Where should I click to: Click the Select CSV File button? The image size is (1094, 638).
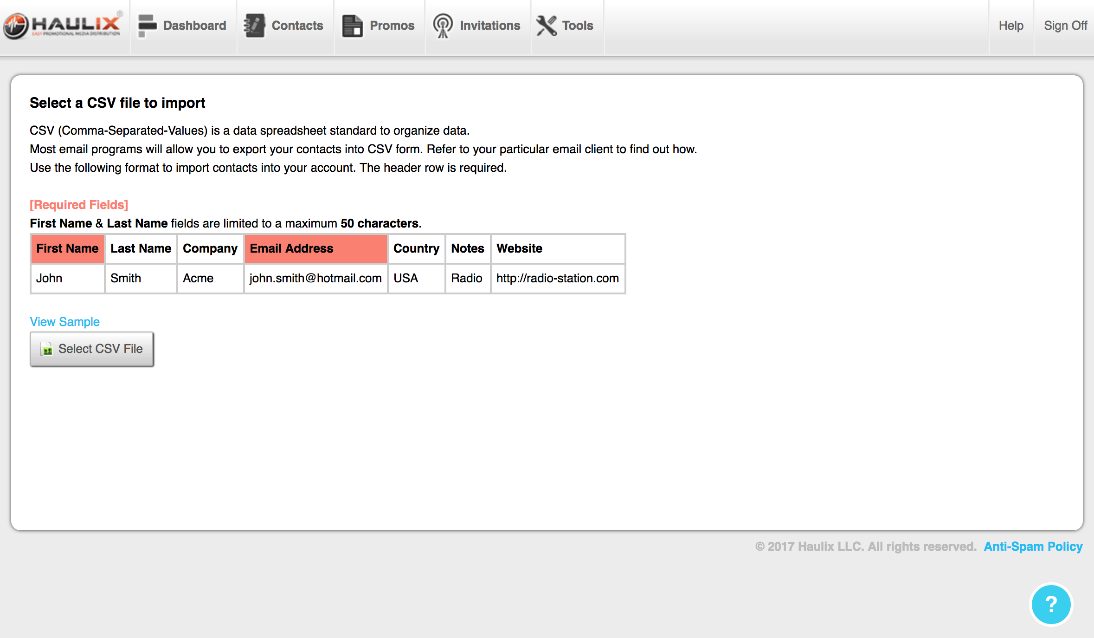tap(92, 349)
